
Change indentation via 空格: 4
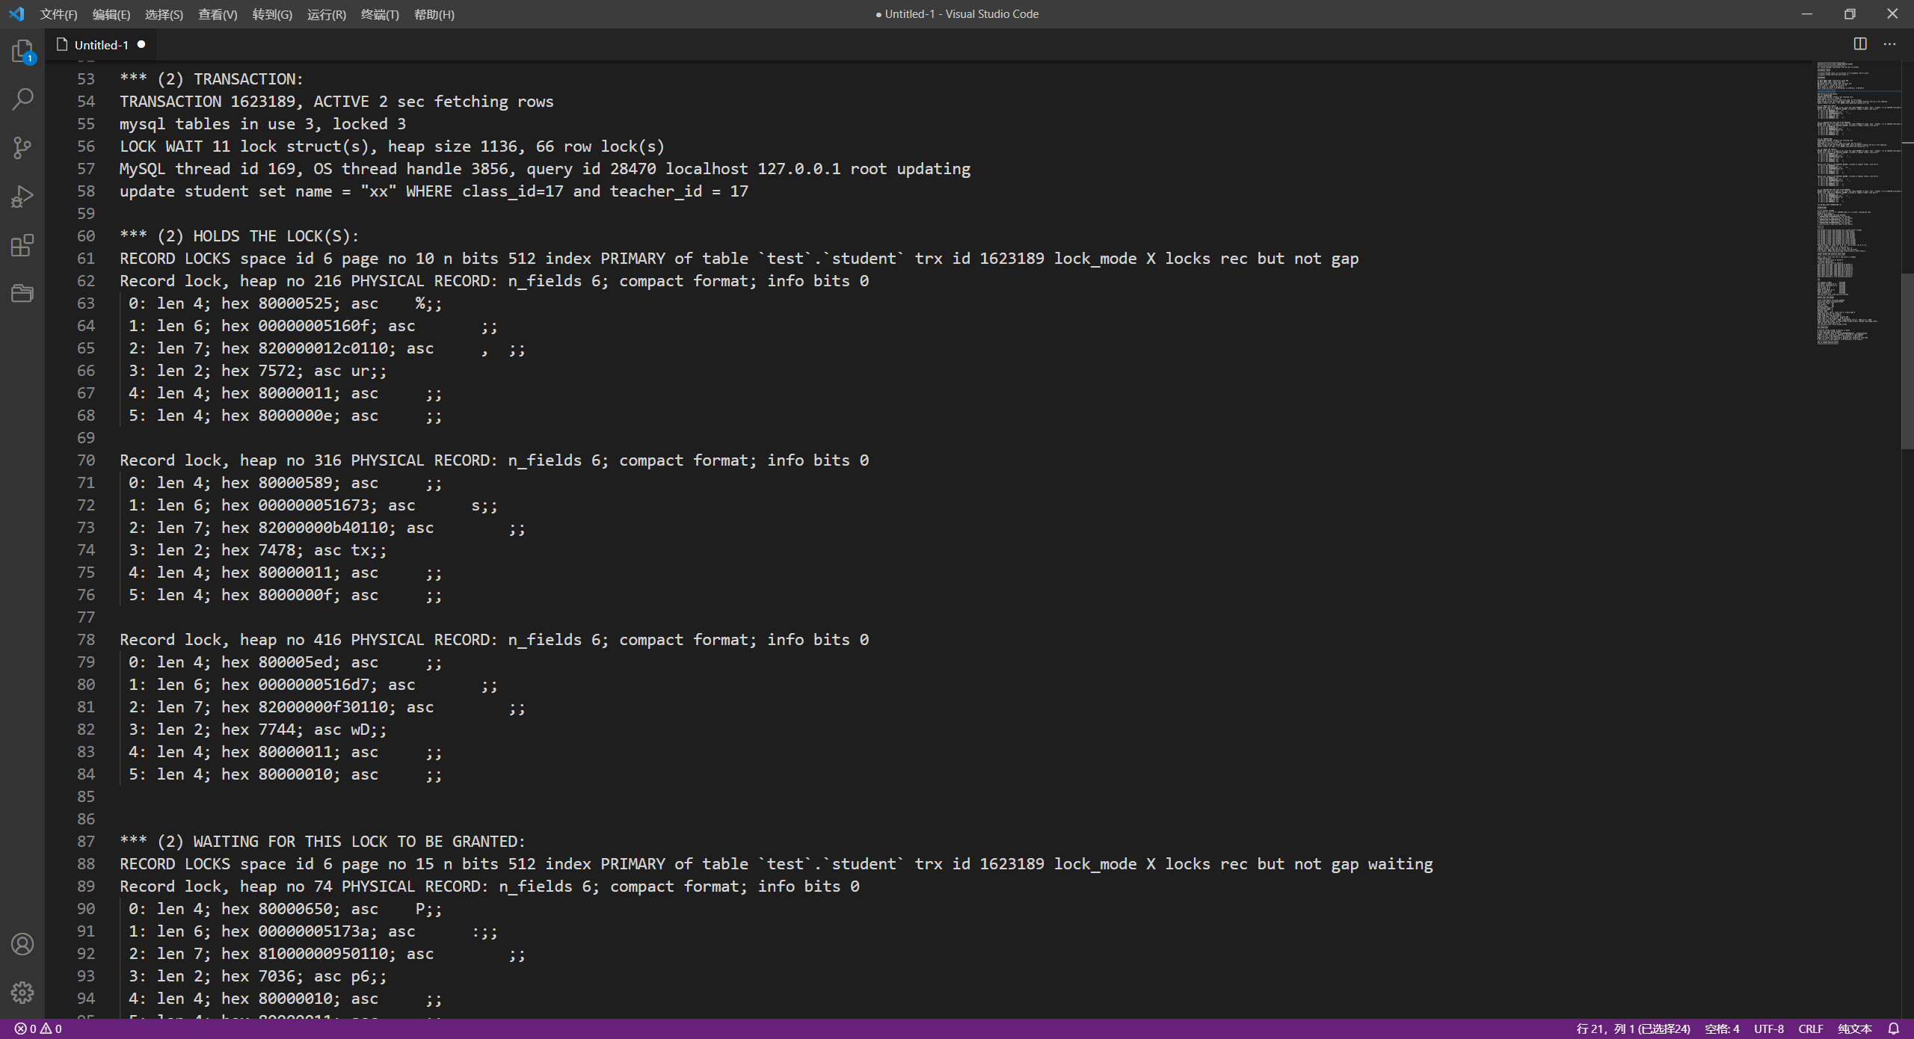point(1722,1029)
